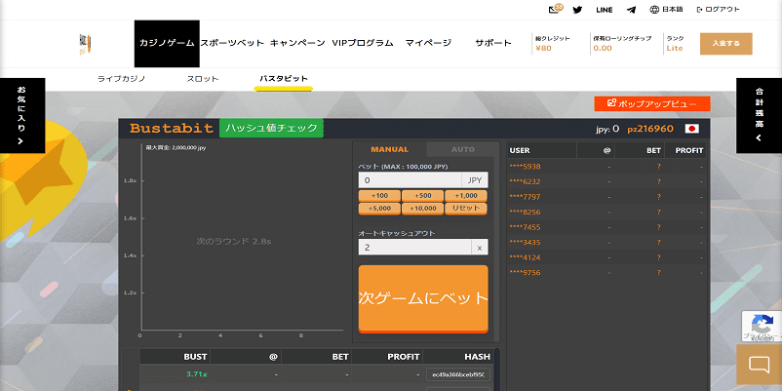Click the 入金する deposit button
This screenshot has width=782, height=391.
726,44
